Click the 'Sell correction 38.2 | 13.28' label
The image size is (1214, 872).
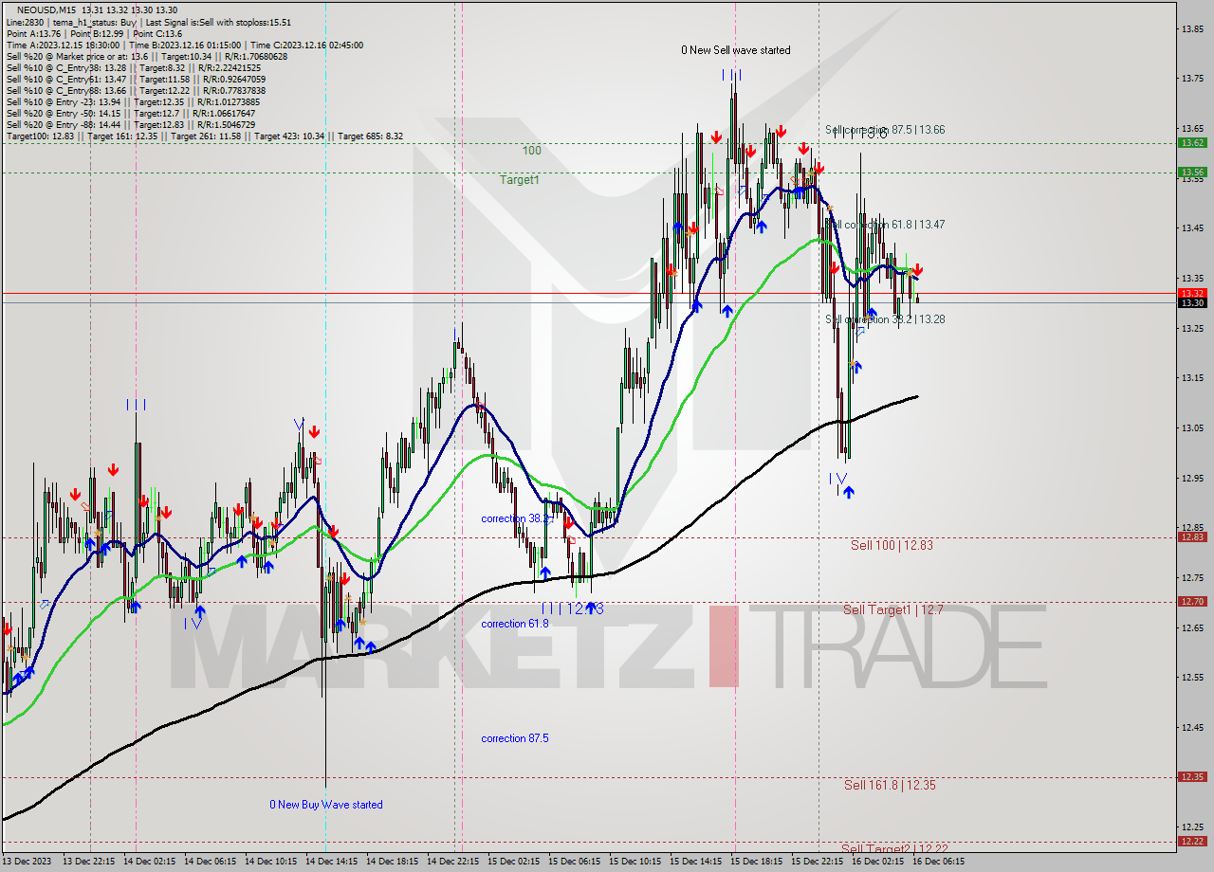click(x=885, y=319)
